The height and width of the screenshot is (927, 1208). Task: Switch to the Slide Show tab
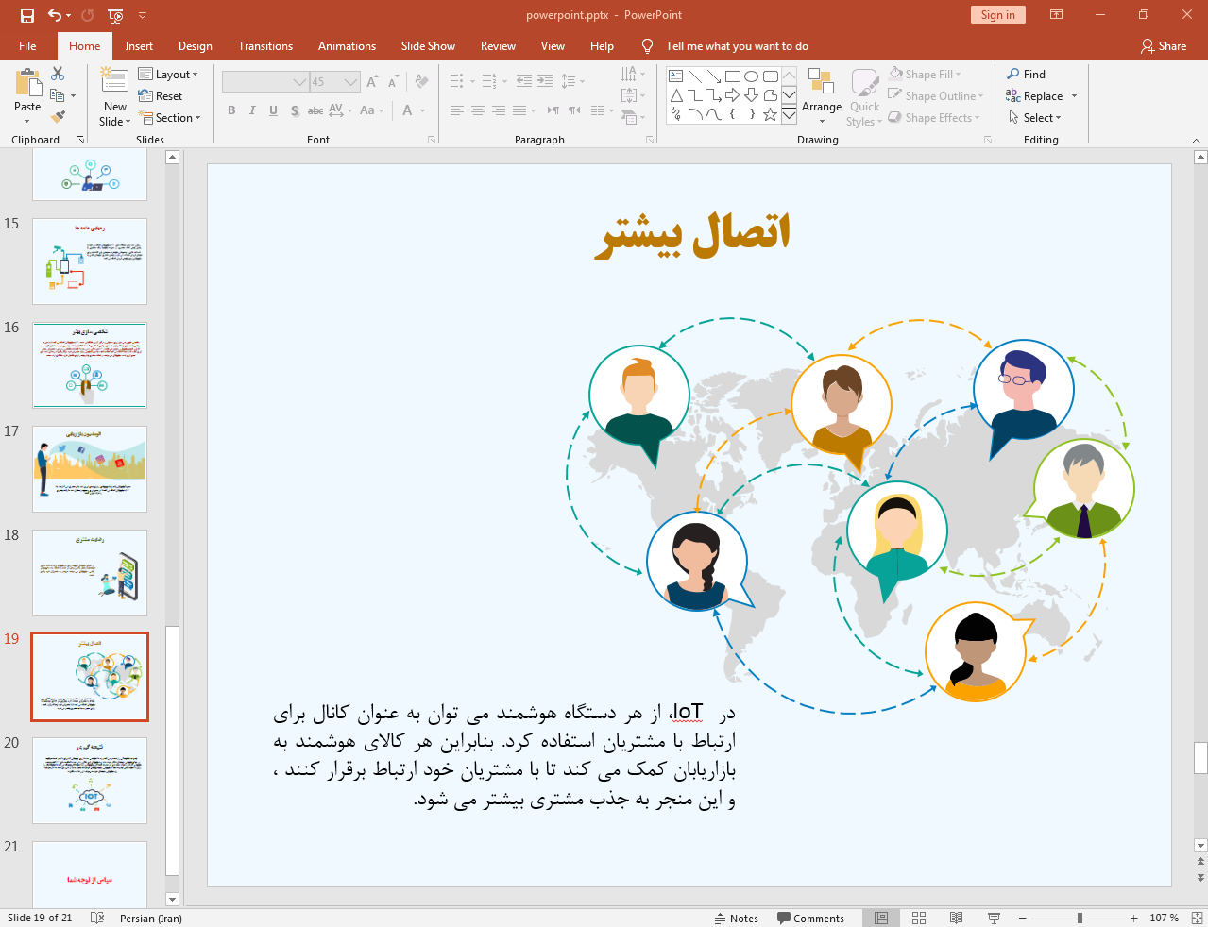click(428, 45)
